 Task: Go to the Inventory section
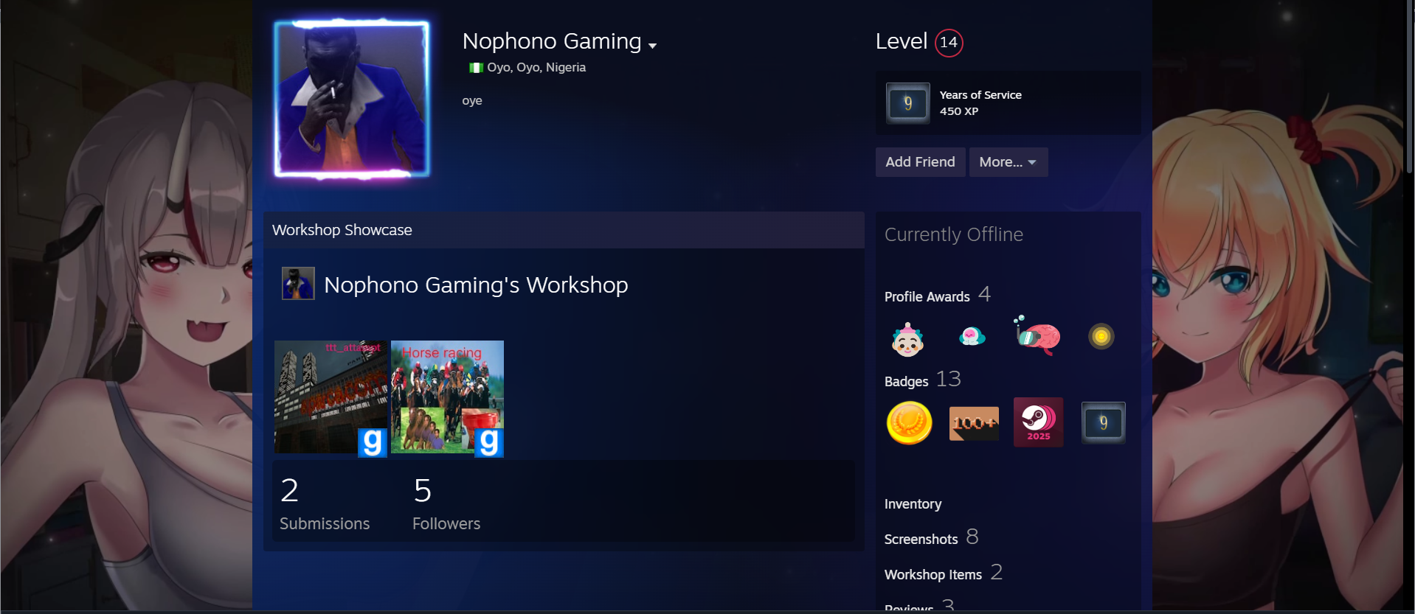pyautogui.click(x=913, y=504)
